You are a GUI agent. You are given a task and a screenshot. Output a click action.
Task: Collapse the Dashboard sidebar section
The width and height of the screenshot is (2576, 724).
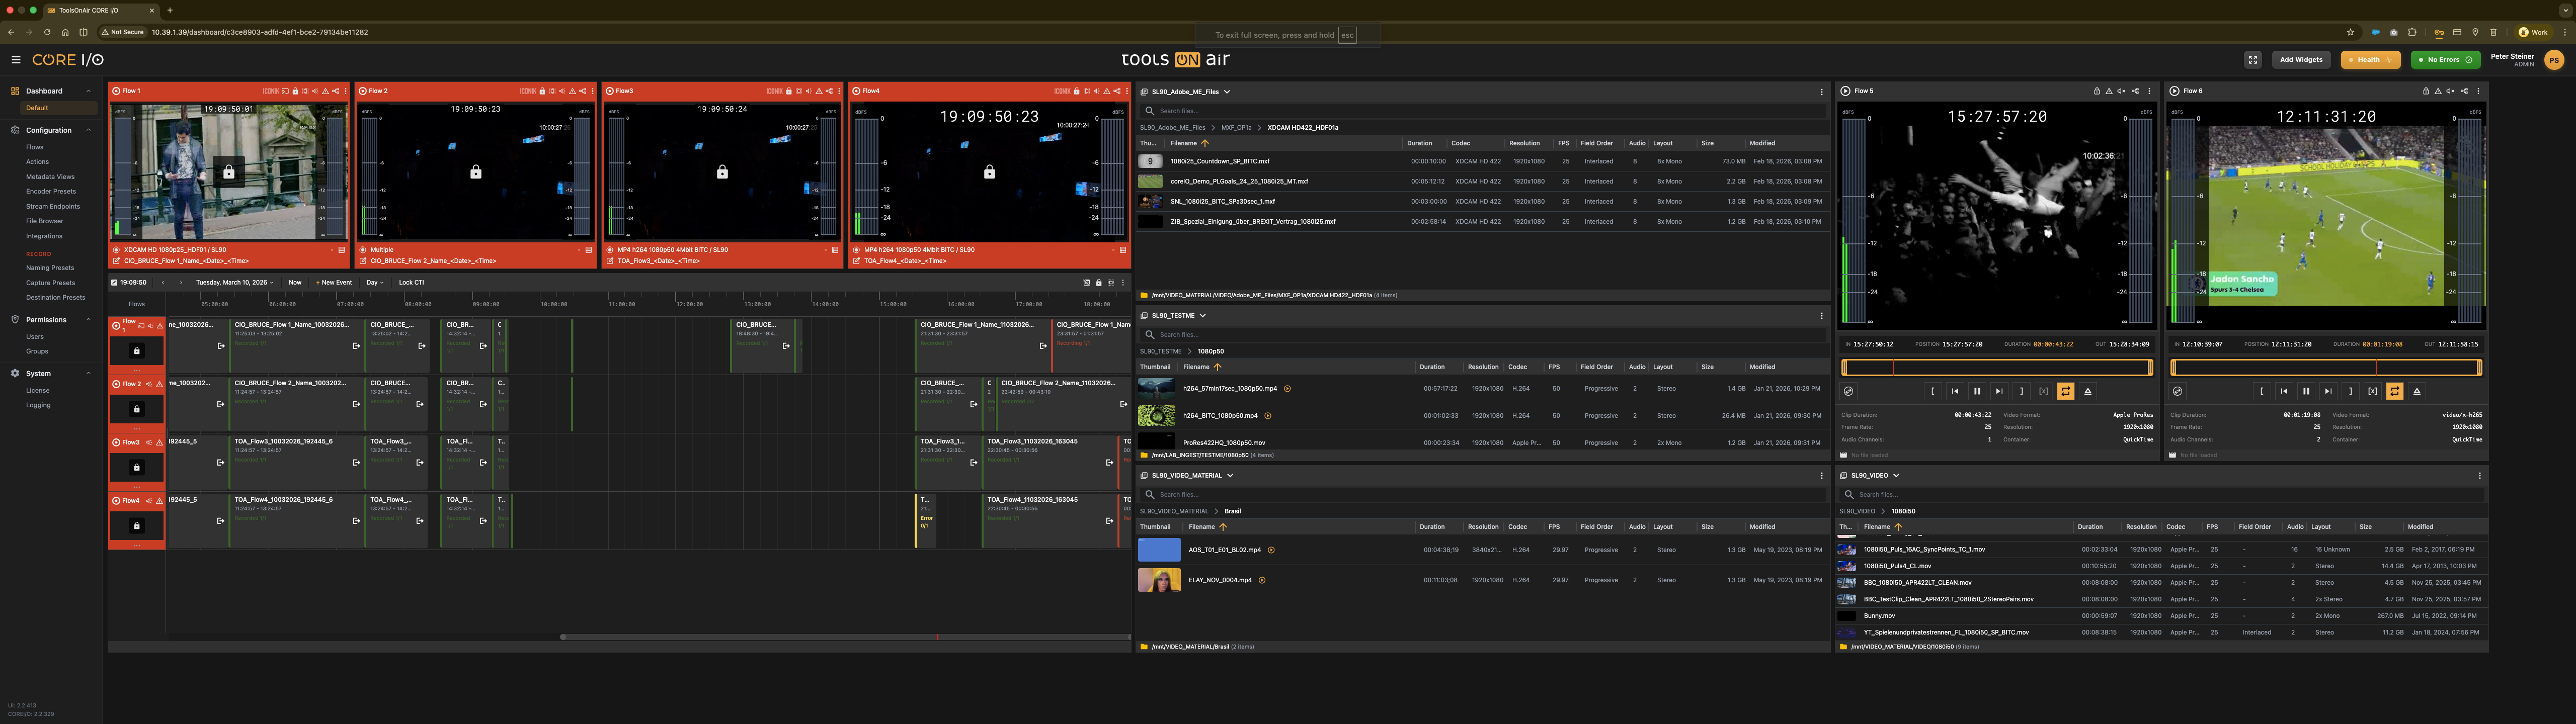coord(88,91)
